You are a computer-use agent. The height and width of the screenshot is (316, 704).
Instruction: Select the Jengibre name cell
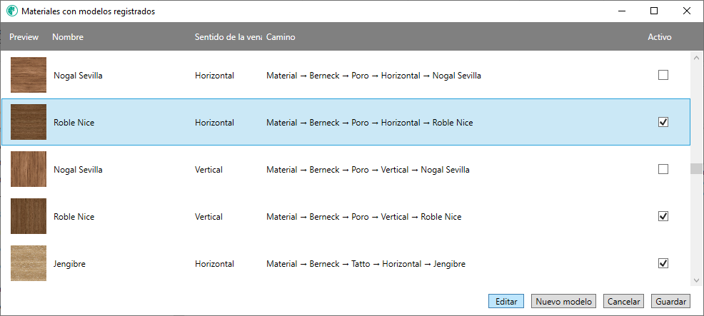tap(69, 264)
